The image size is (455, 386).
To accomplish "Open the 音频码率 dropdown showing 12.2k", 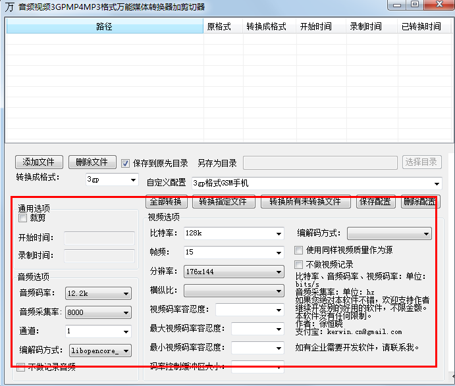I will [98, 293].
